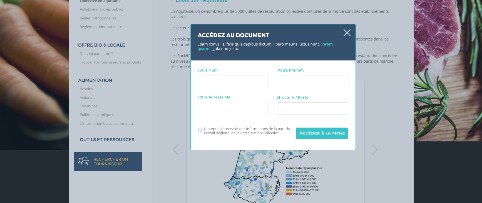
Task: Go to previous slide with left chevron
Action: click(x=175, y=150)
